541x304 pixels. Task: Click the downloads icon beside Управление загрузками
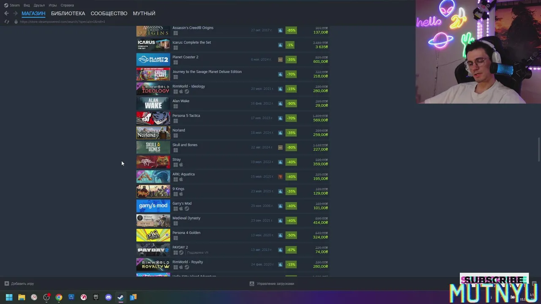[x=252, y=284]
